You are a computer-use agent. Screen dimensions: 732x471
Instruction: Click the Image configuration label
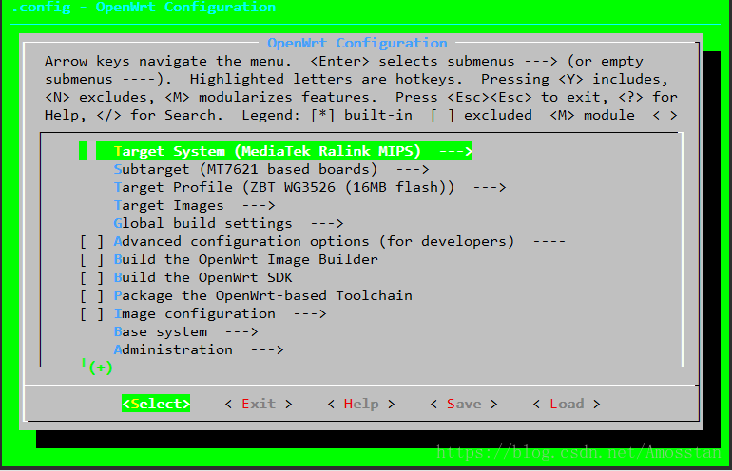195,314
